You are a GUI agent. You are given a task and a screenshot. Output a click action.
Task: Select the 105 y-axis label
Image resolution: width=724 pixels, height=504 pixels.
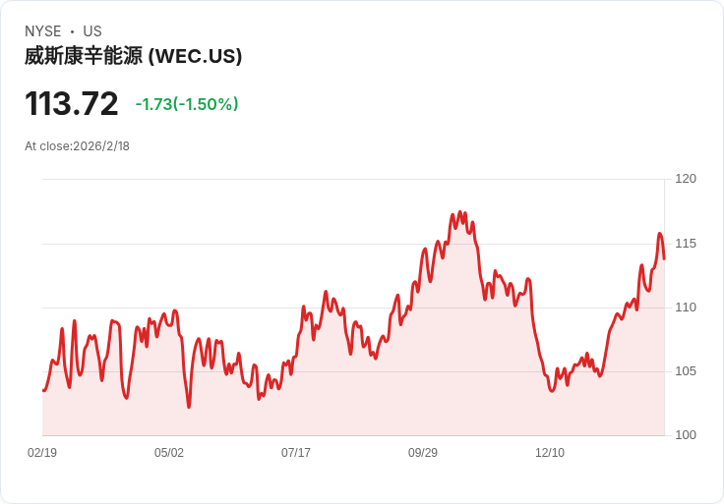[686, 371]
